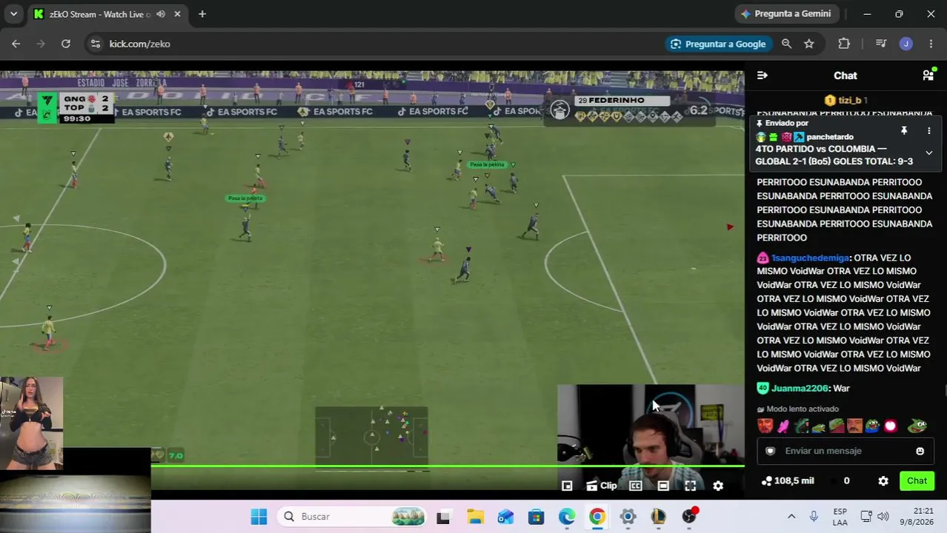Viewport: 947px width, 533px height.
Task: Open the tab search dropdown arrow
Action: (13, 14)
